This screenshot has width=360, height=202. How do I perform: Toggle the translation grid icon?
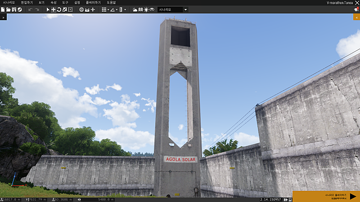pyautogui.click(x=104, y=9)
